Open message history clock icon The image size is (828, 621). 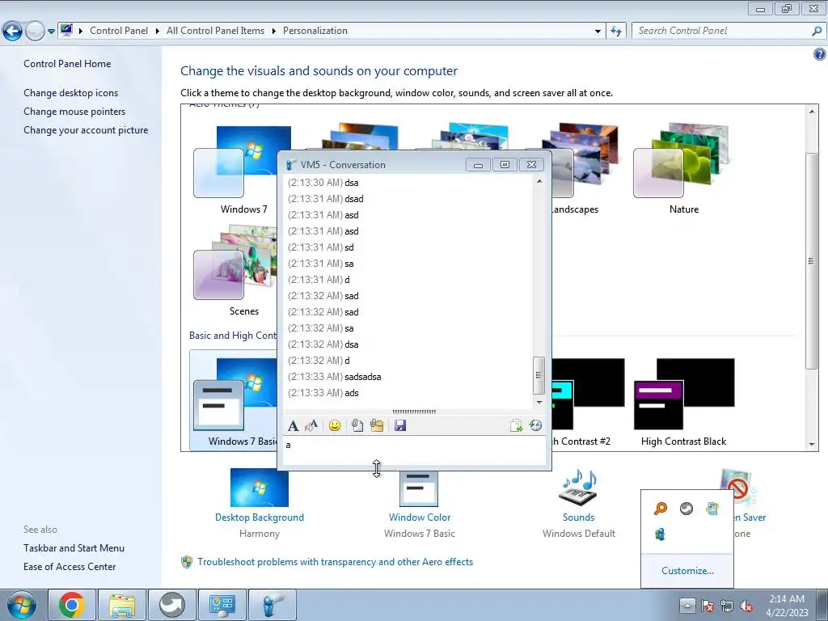click(535, 425)
